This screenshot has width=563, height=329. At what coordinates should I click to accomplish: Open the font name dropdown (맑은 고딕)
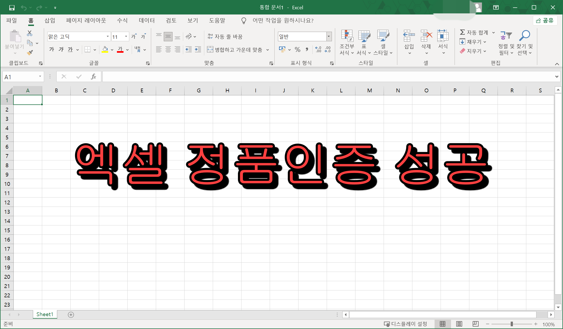click(x=108, y=36)
